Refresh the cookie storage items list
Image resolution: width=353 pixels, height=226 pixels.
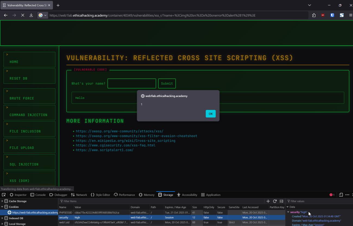(x=275, y=201)
